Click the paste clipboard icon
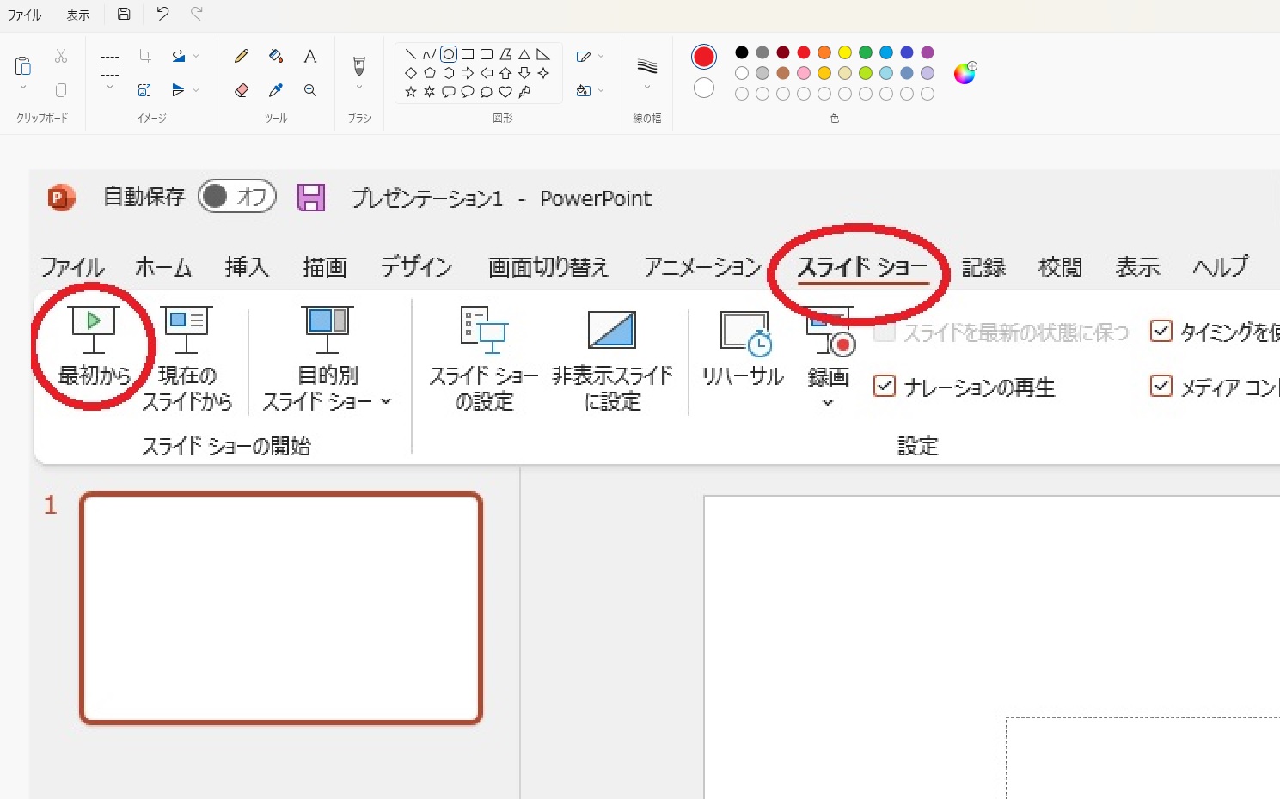The width and height of the screenshot is (1280, 799). 23,65
